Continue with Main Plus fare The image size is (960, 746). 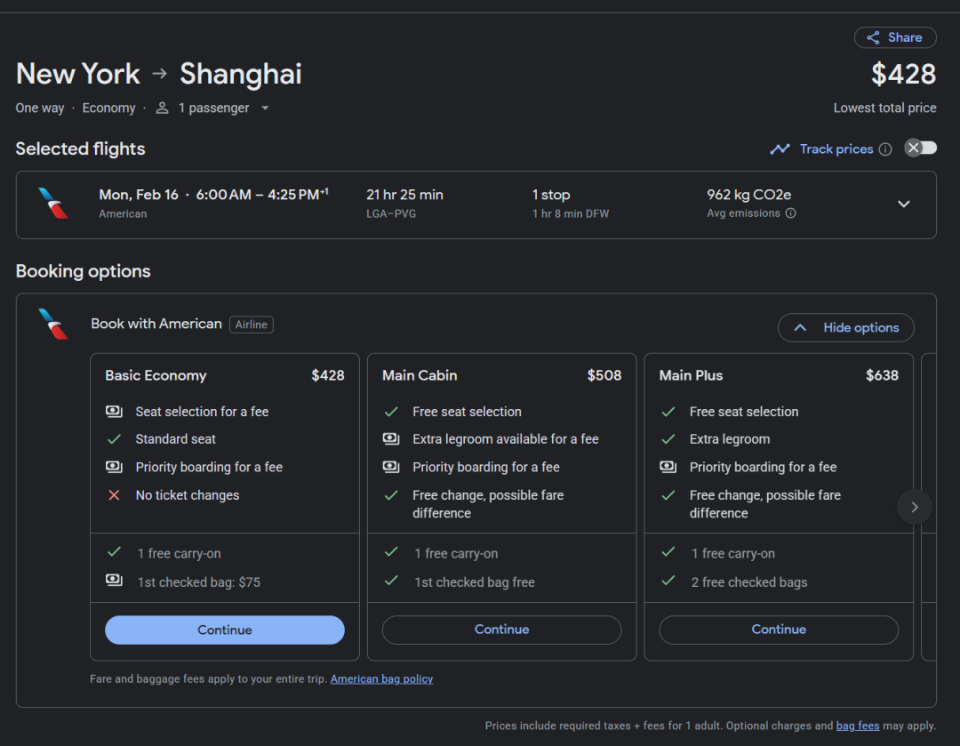[779, 630]
